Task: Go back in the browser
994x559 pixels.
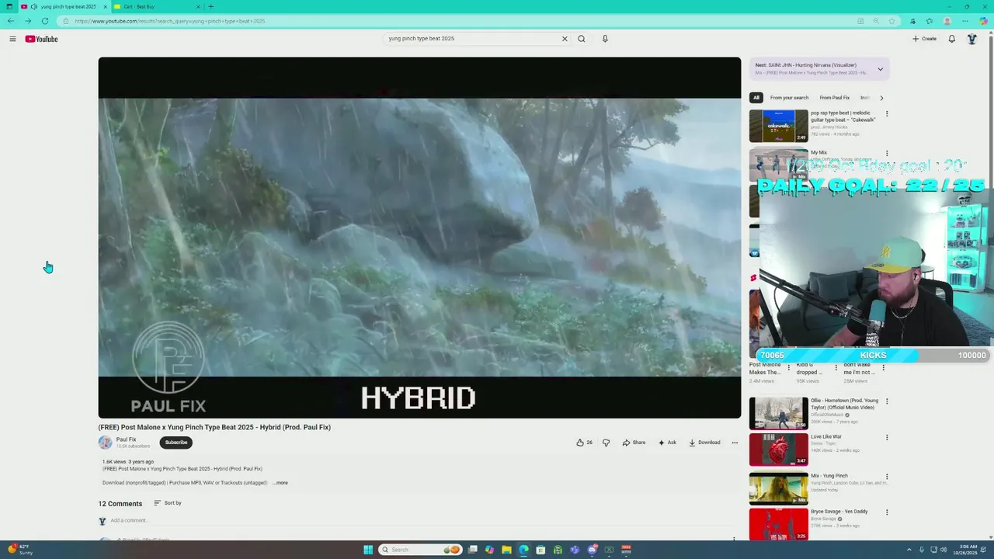Action: click(x=11, y=21)
